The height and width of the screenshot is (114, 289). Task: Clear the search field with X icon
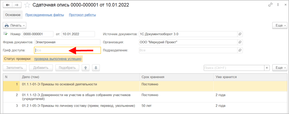click(x=267, y=68)
